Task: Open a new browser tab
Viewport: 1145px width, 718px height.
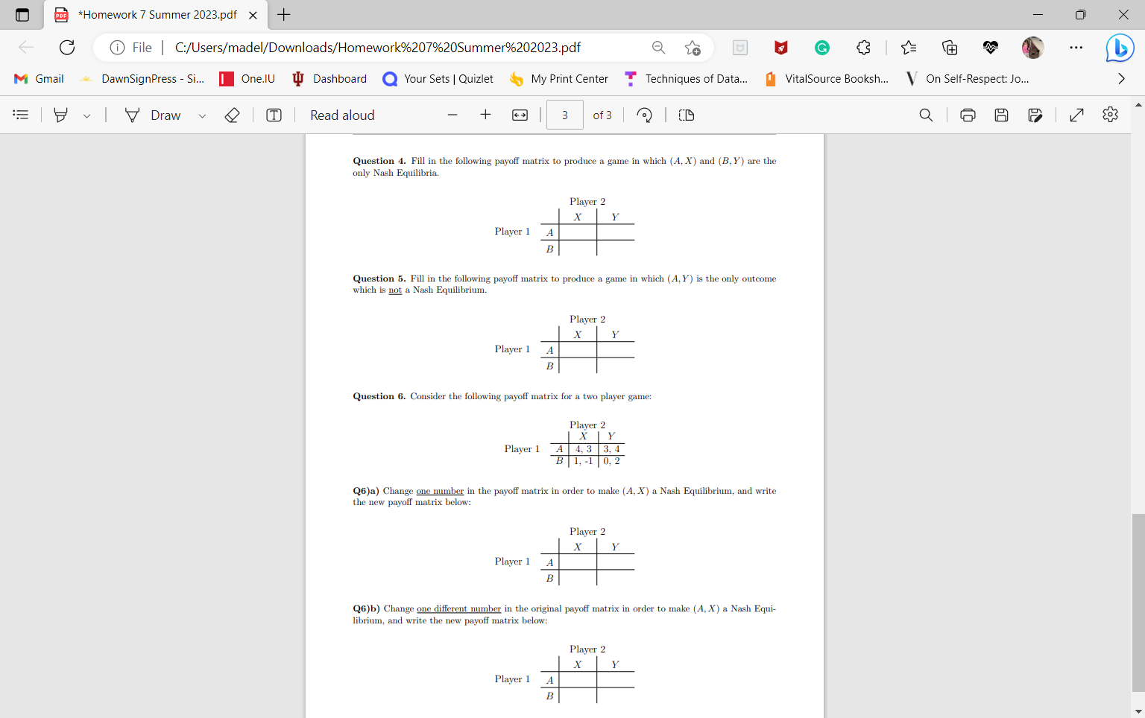Action: [284, 15]
